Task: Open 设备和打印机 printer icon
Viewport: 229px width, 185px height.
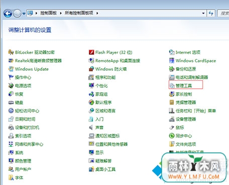Action: [11, 127]
